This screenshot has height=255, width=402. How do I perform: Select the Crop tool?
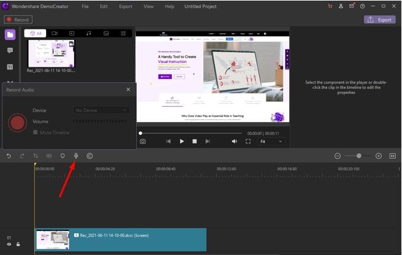36,156
